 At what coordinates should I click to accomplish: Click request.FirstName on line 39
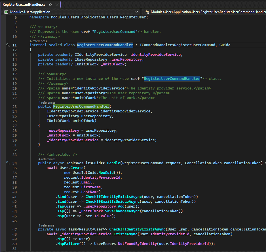coord(82,187)
